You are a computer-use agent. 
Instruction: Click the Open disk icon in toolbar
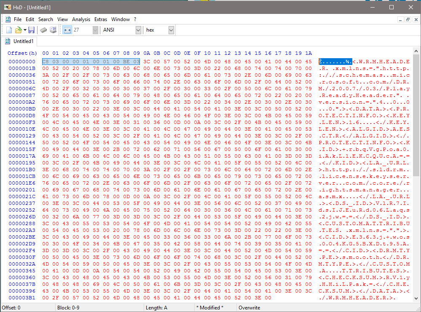[x=53, y=30]
